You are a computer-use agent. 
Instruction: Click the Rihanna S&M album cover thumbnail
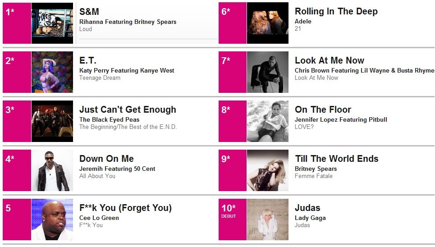52,23
